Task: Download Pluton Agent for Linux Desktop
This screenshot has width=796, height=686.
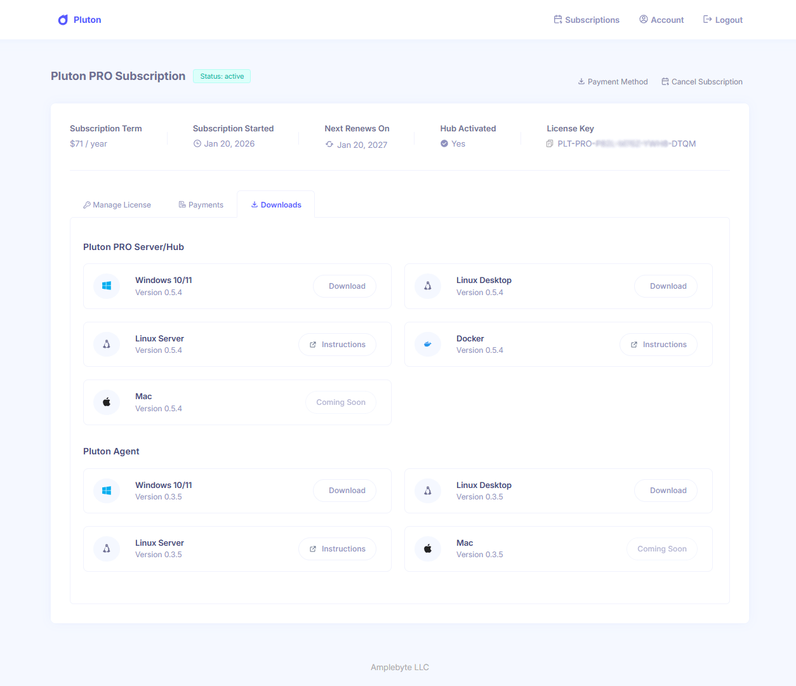Action: point(668,491)
